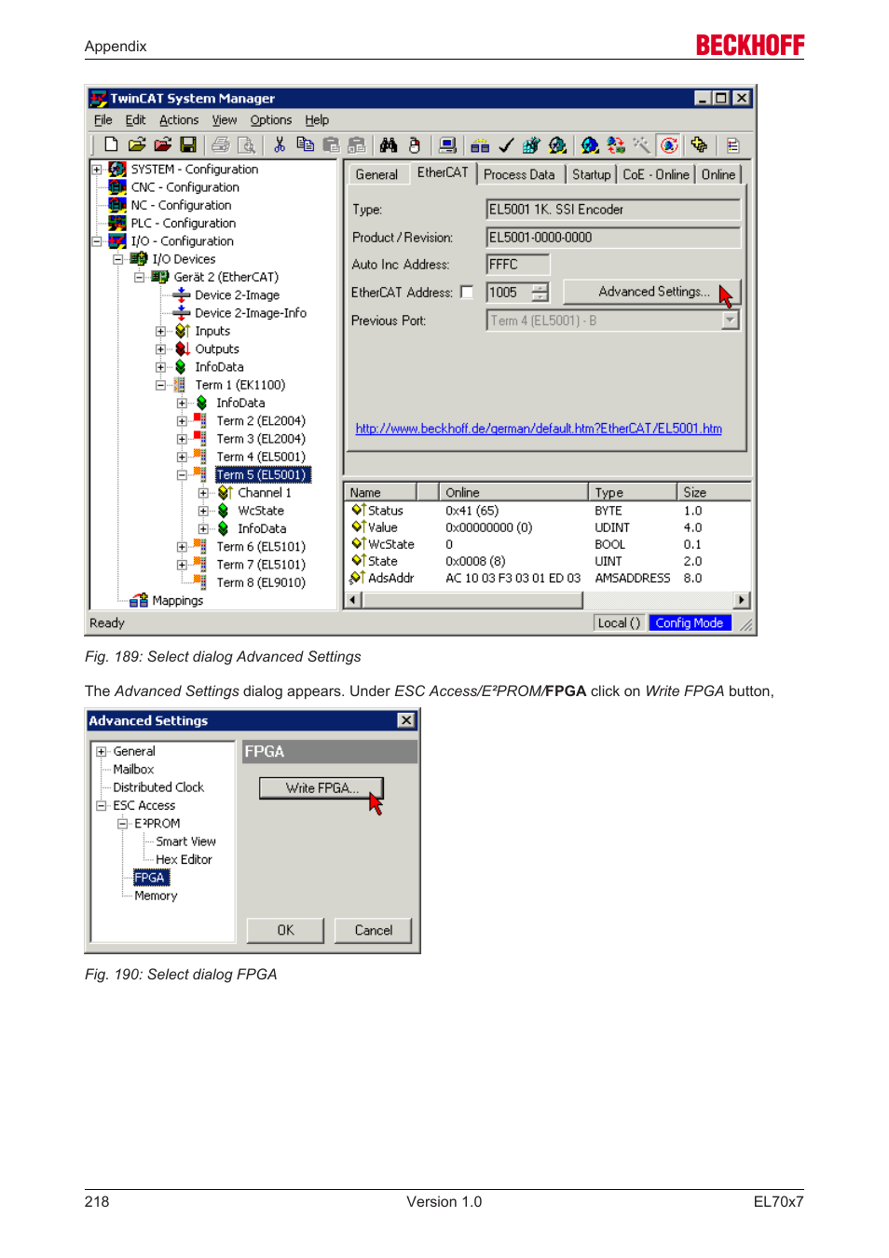Click the Print Preview toolbar icon
The image size is (889, 1258).
pos(246,144)
